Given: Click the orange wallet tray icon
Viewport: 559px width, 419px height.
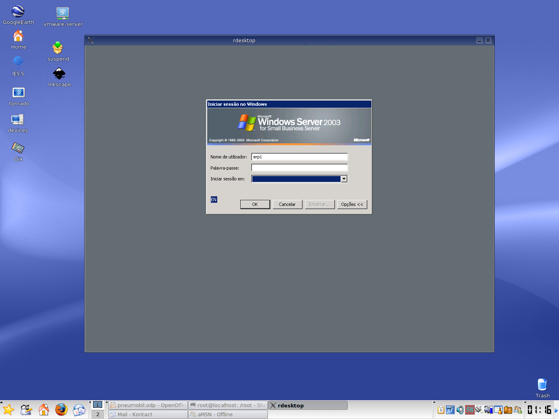Looking at the screenshot, I should click(508, 410).
